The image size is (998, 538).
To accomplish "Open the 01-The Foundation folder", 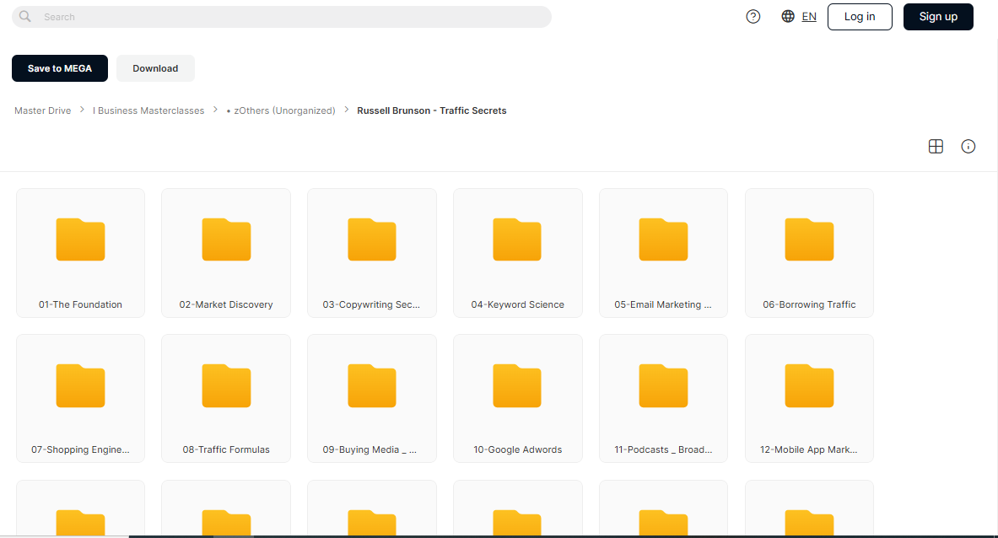I will pos(80,252).
